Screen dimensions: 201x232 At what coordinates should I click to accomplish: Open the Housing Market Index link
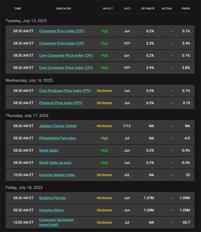(57, 175)
